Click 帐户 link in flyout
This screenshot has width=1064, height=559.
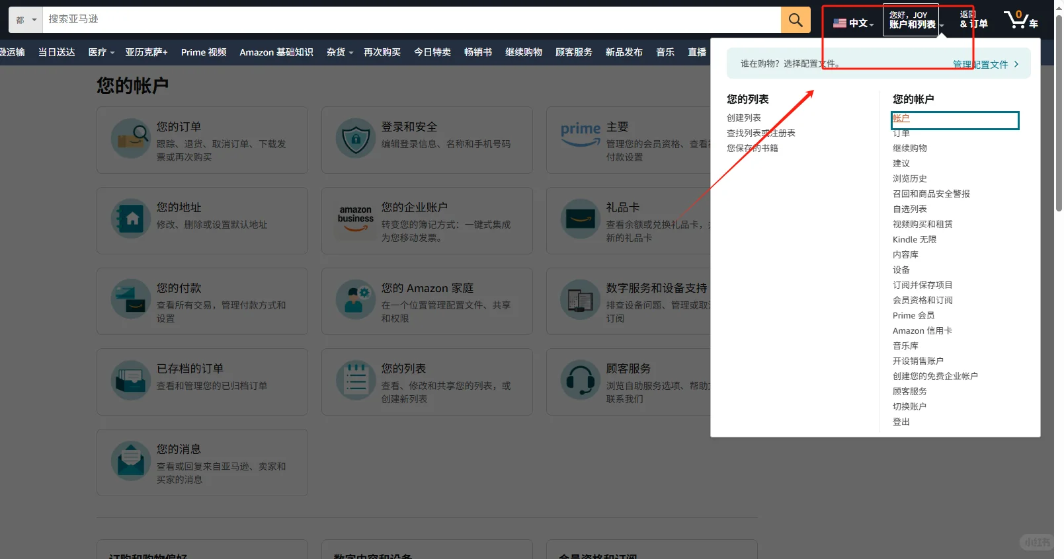tap(901, 118)
